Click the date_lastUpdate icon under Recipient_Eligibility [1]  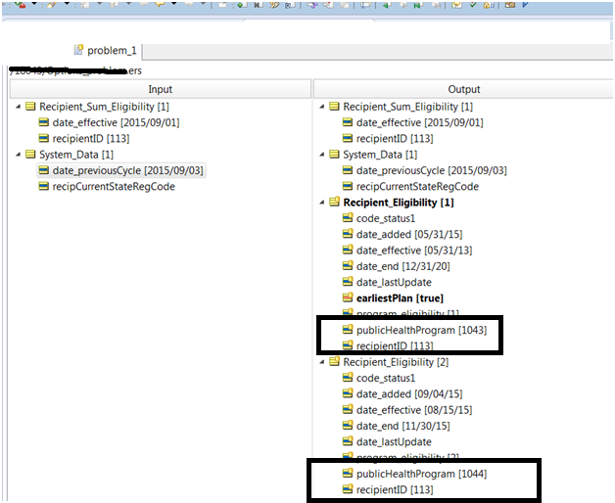click(348, 282)
